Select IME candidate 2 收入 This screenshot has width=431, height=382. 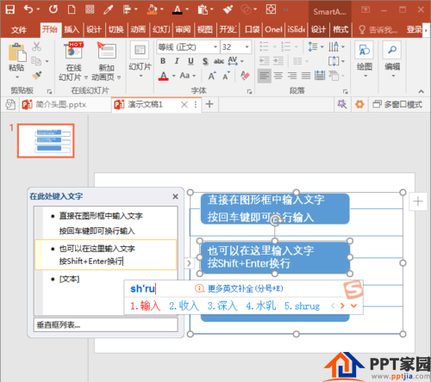pos(184,306)
